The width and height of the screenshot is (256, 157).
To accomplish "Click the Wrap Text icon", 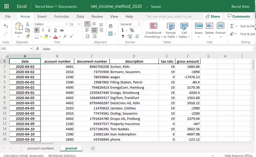I will click(x=111, y=26).
